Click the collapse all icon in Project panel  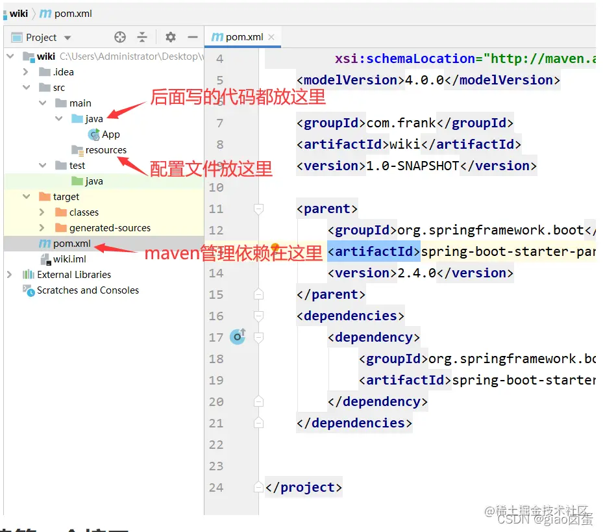tap(142, 37)
